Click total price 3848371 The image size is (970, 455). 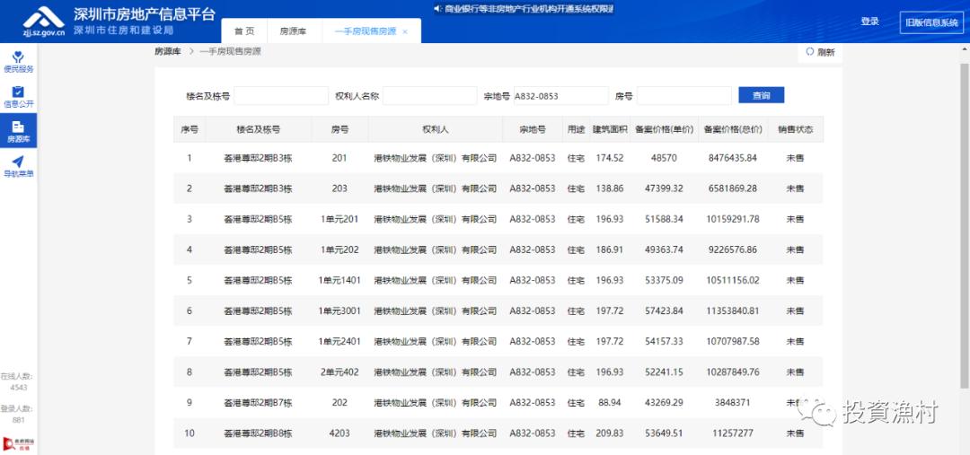[733, 402]
